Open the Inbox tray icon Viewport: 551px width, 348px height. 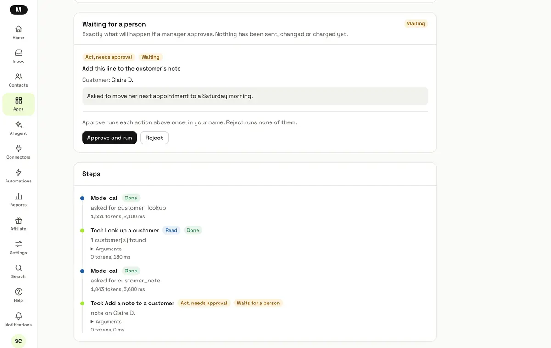18,53
